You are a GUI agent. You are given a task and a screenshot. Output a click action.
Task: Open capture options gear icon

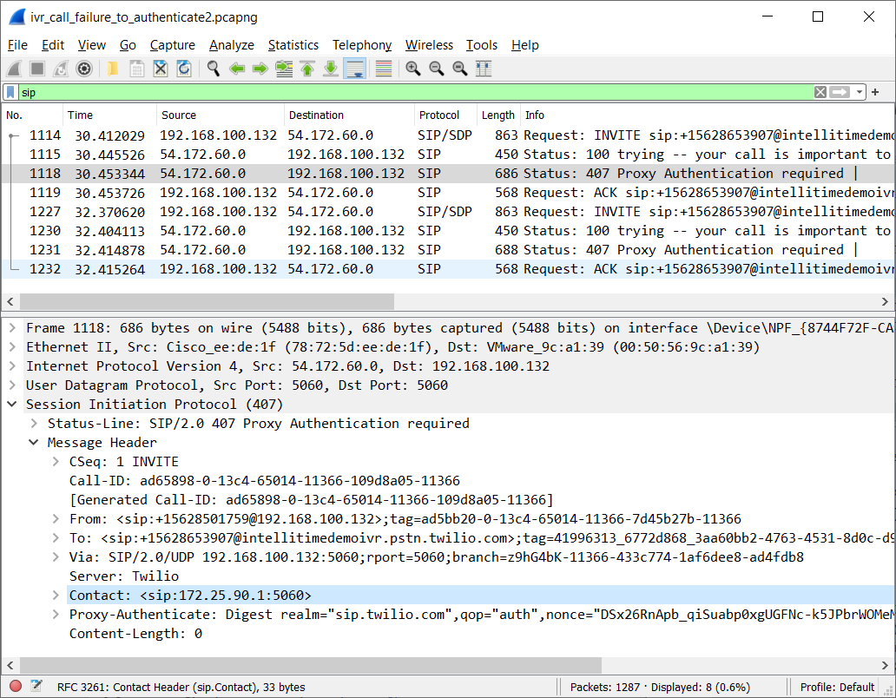[x=84, y=69]
